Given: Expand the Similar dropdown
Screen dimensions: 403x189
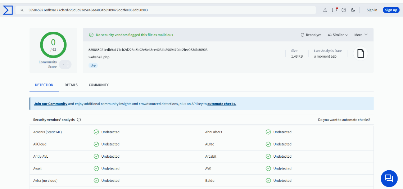Looking at the screenshot, I should click(x=338, y=35).
